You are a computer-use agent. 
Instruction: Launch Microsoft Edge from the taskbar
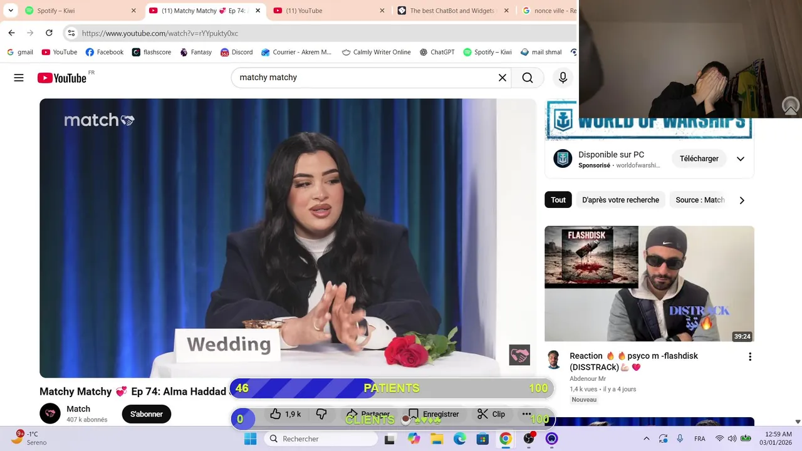click(459, 438)
